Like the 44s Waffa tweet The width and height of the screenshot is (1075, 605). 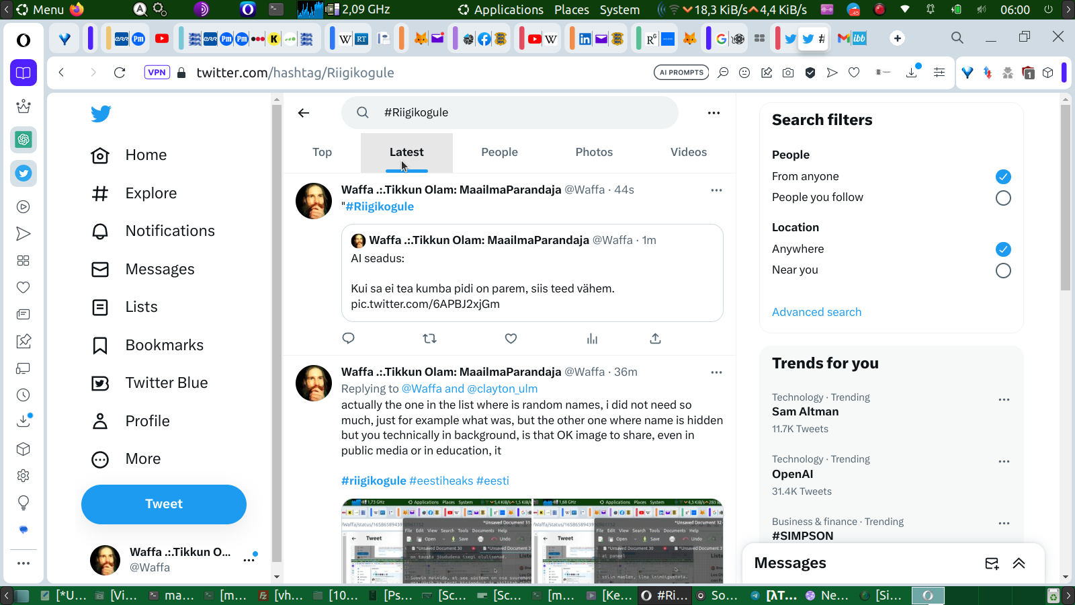point(511,338)
